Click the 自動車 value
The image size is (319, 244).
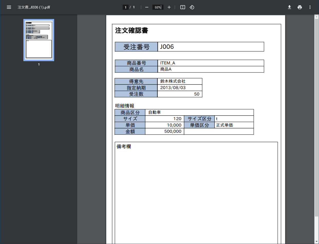coord(154,112)
